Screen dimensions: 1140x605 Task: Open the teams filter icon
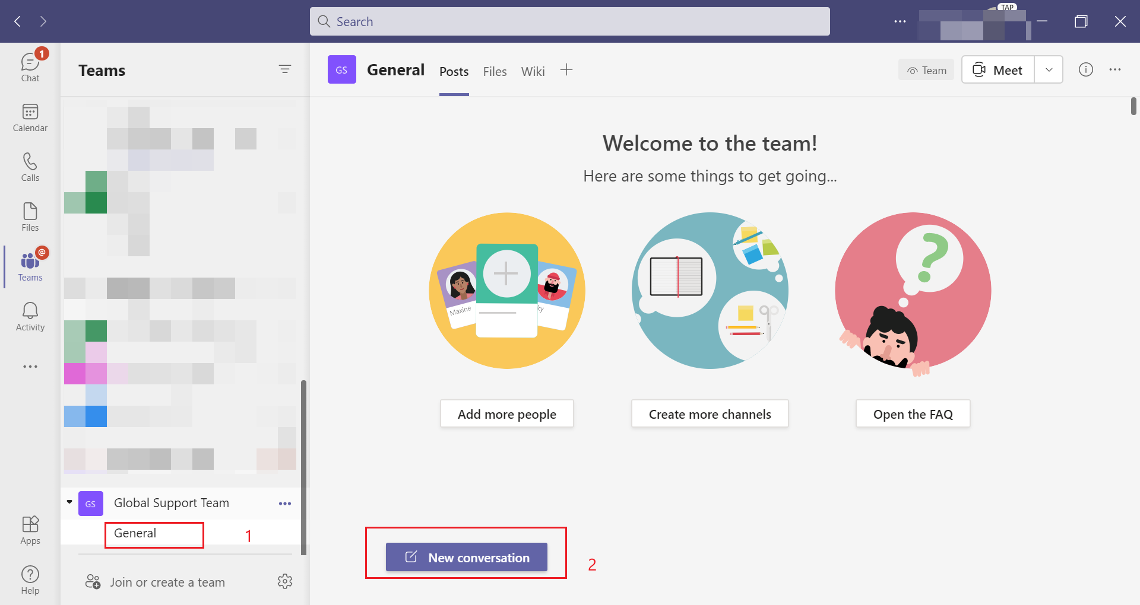pos(286,69)
